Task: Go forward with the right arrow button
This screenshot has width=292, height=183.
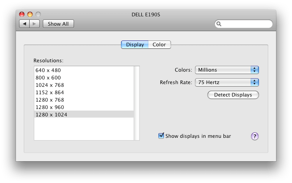Action: point(34,24)
